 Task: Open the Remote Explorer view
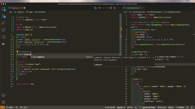click(3, 37)
